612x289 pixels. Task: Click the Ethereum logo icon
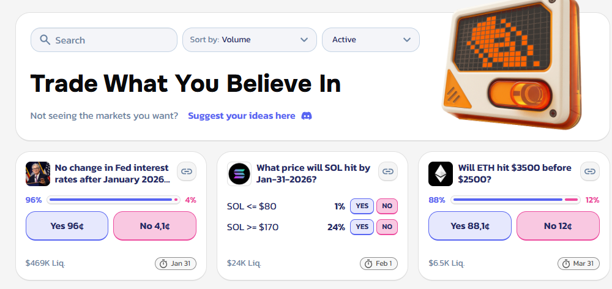[441, 174]
